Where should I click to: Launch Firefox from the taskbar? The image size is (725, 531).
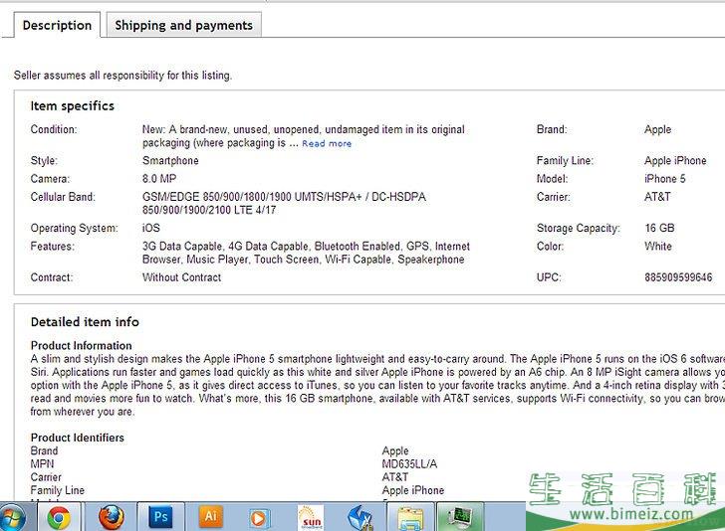[111, 517]
